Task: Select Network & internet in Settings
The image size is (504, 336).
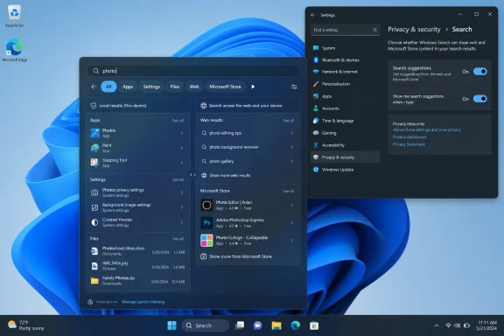Action: click(x=346, y=72)
